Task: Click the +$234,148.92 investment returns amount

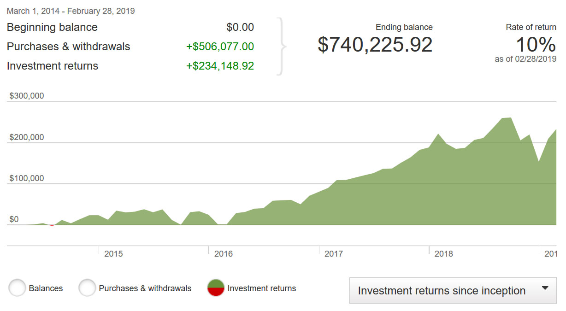Action: (x=220, y=66)
